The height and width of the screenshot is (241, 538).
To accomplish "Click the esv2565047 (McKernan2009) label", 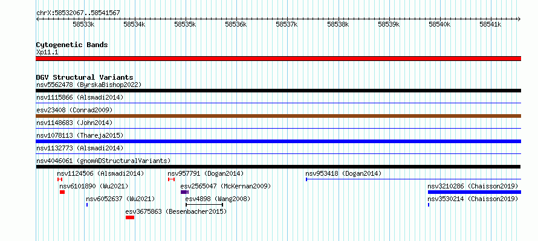I will click(225, 186).
